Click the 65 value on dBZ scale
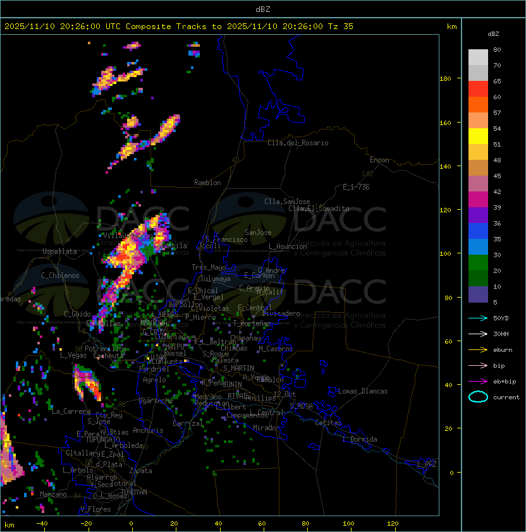Screen dimensions: 526x532 pos(497,81)
